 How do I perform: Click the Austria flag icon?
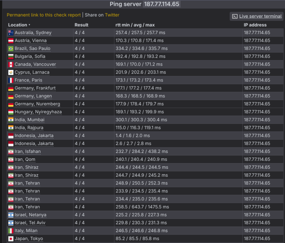point(11,41)
